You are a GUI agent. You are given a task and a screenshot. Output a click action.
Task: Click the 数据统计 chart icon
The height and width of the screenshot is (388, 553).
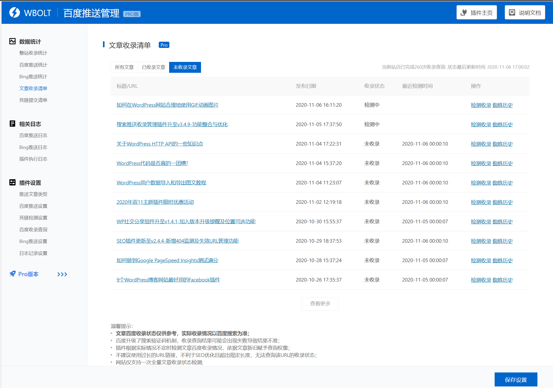12,41
